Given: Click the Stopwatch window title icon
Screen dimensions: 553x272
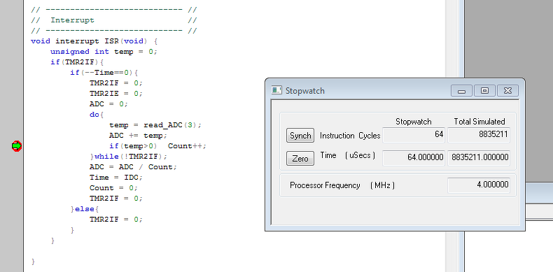Looking at the screenshot, I should [x=276, y=90].
